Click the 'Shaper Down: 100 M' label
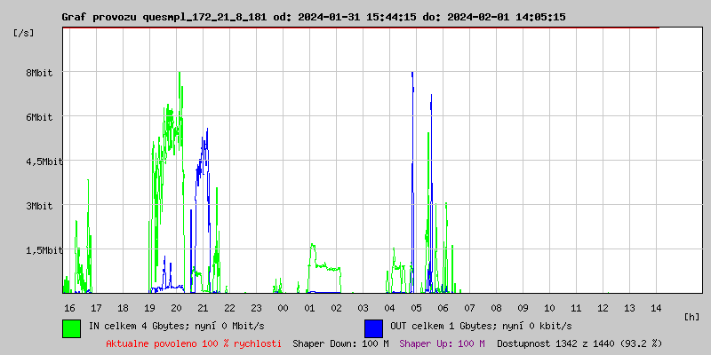 (340, 343)
